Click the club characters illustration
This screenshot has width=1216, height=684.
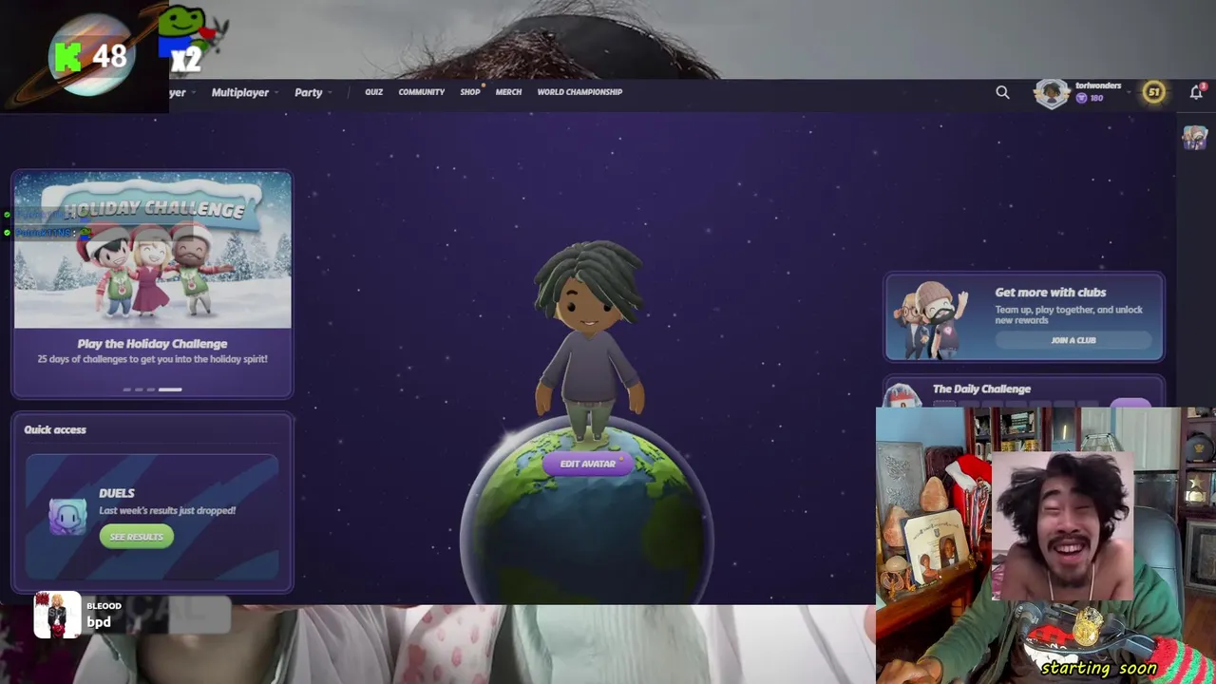pos(933,318)
